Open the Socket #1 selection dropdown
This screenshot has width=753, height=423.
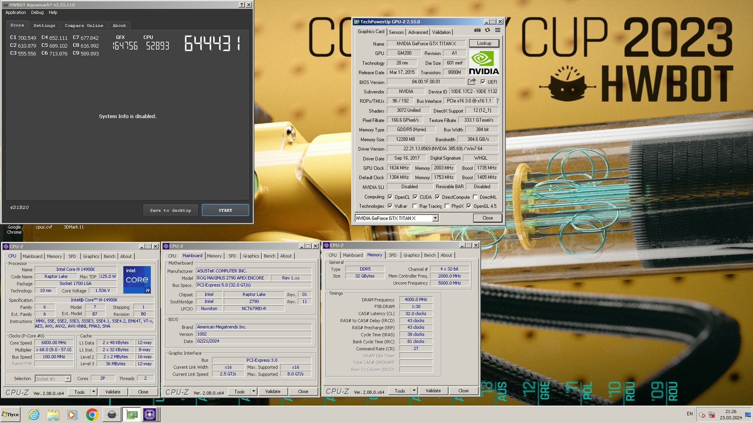point(67,379)
